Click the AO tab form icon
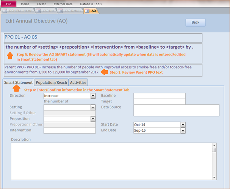The image size is (230, 189). 87,11
